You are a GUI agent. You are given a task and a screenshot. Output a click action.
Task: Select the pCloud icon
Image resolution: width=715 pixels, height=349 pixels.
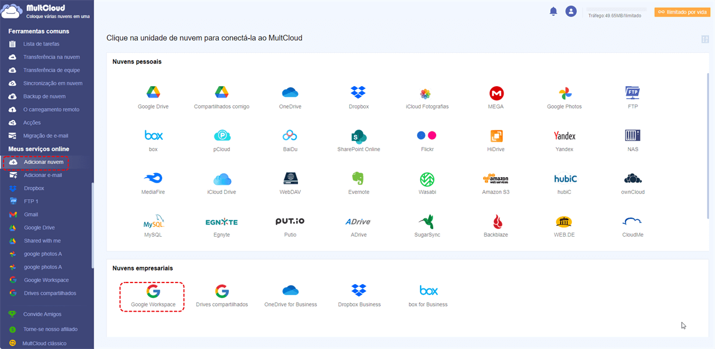(x=222, y=136)
